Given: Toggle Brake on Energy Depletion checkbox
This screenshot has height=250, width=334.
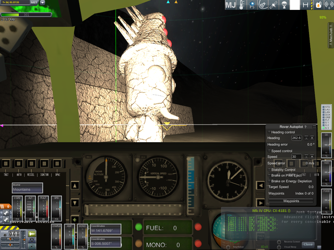Looking at the screenshot, I should [269, 181].
